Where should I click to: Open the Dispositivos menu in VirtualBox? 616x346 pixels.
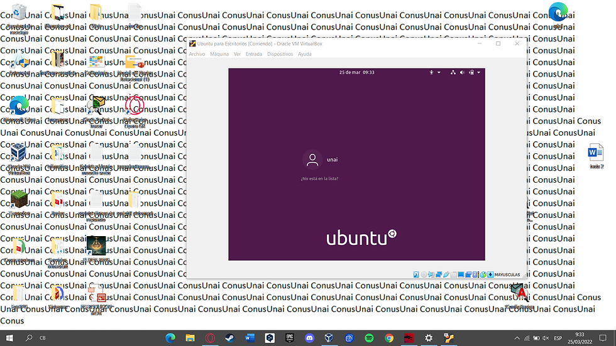click(280, 54)
